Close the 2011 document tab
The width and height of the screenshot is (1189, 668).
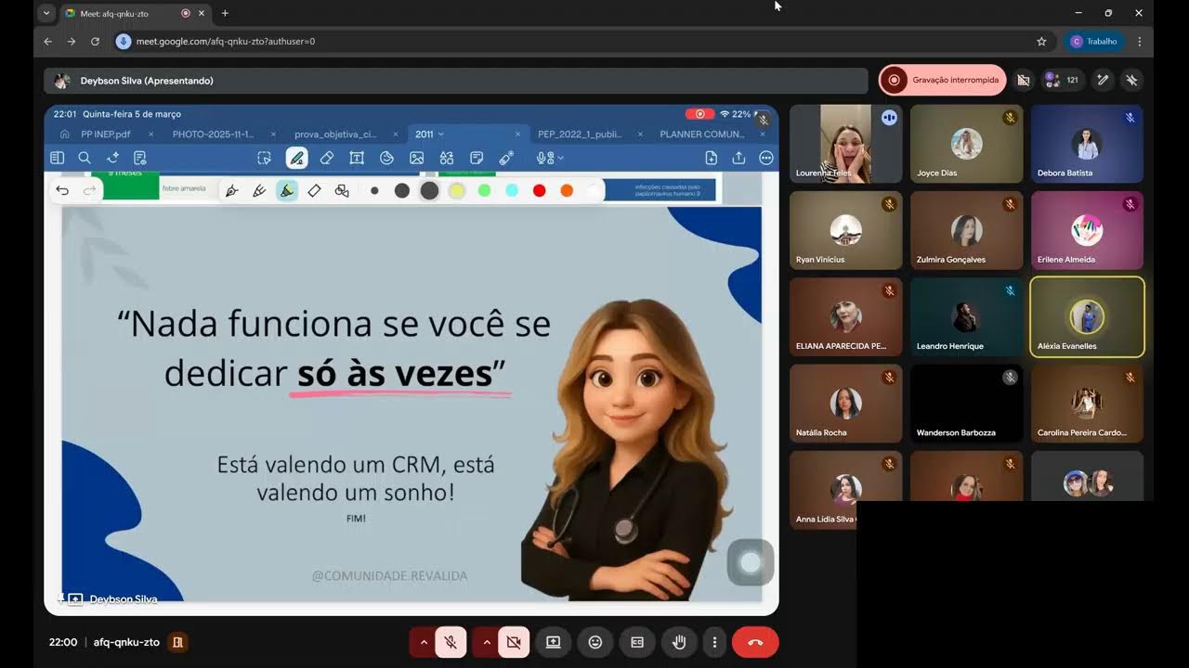click(517, 135)
